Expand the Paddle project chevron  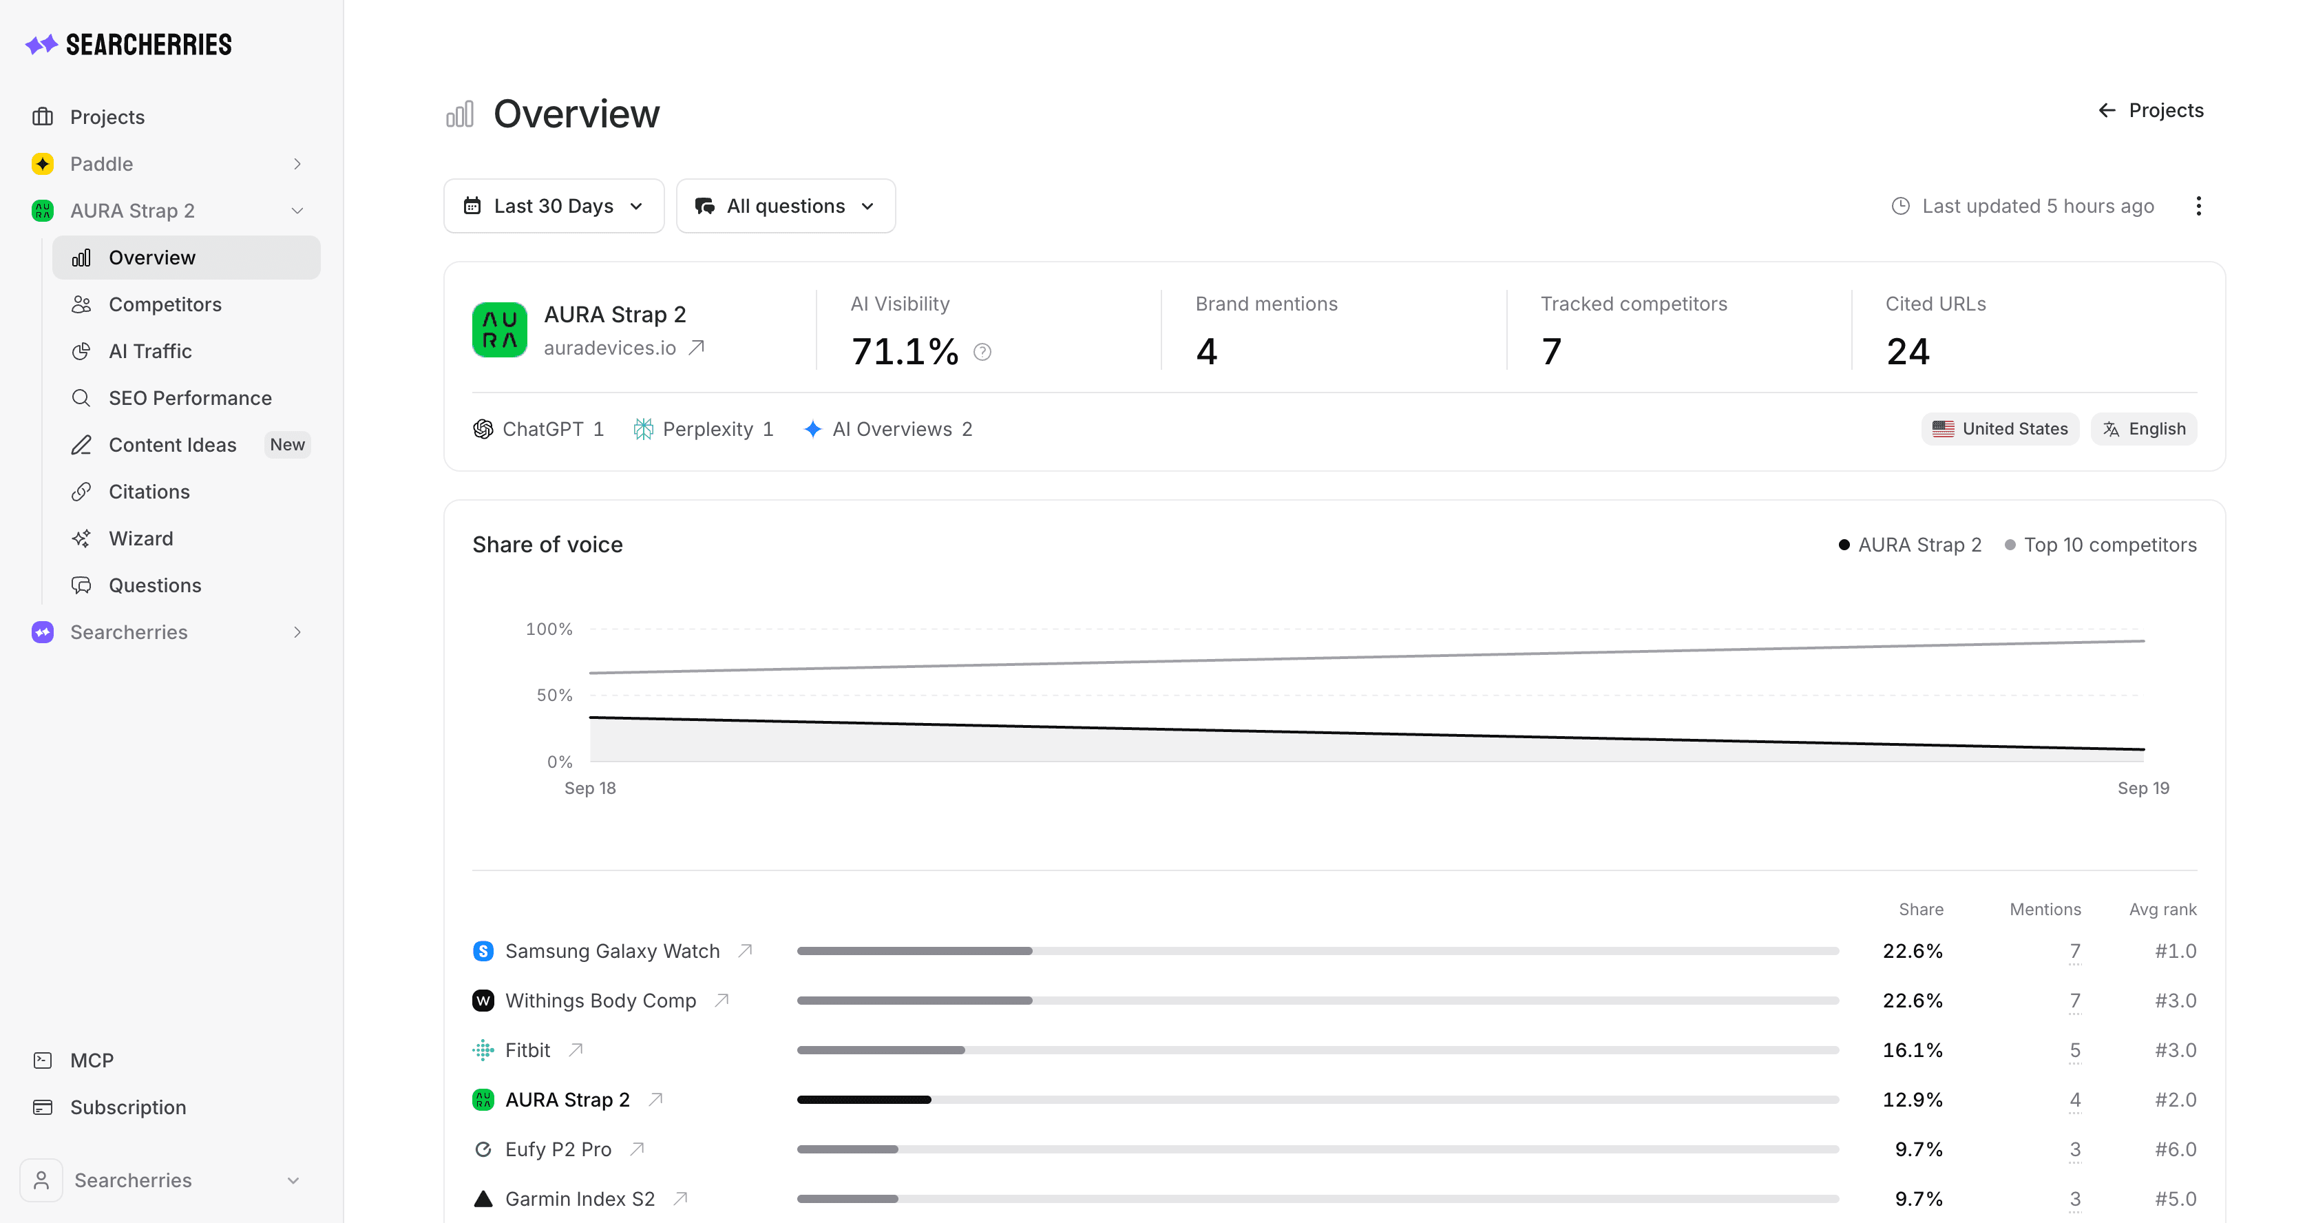(297, 164)
